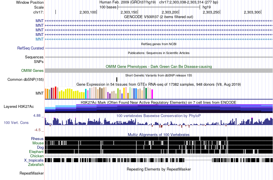This screenshot has height=180, width=273.
Task: Click the SNPs track label
Action: (x=39, y=62)
